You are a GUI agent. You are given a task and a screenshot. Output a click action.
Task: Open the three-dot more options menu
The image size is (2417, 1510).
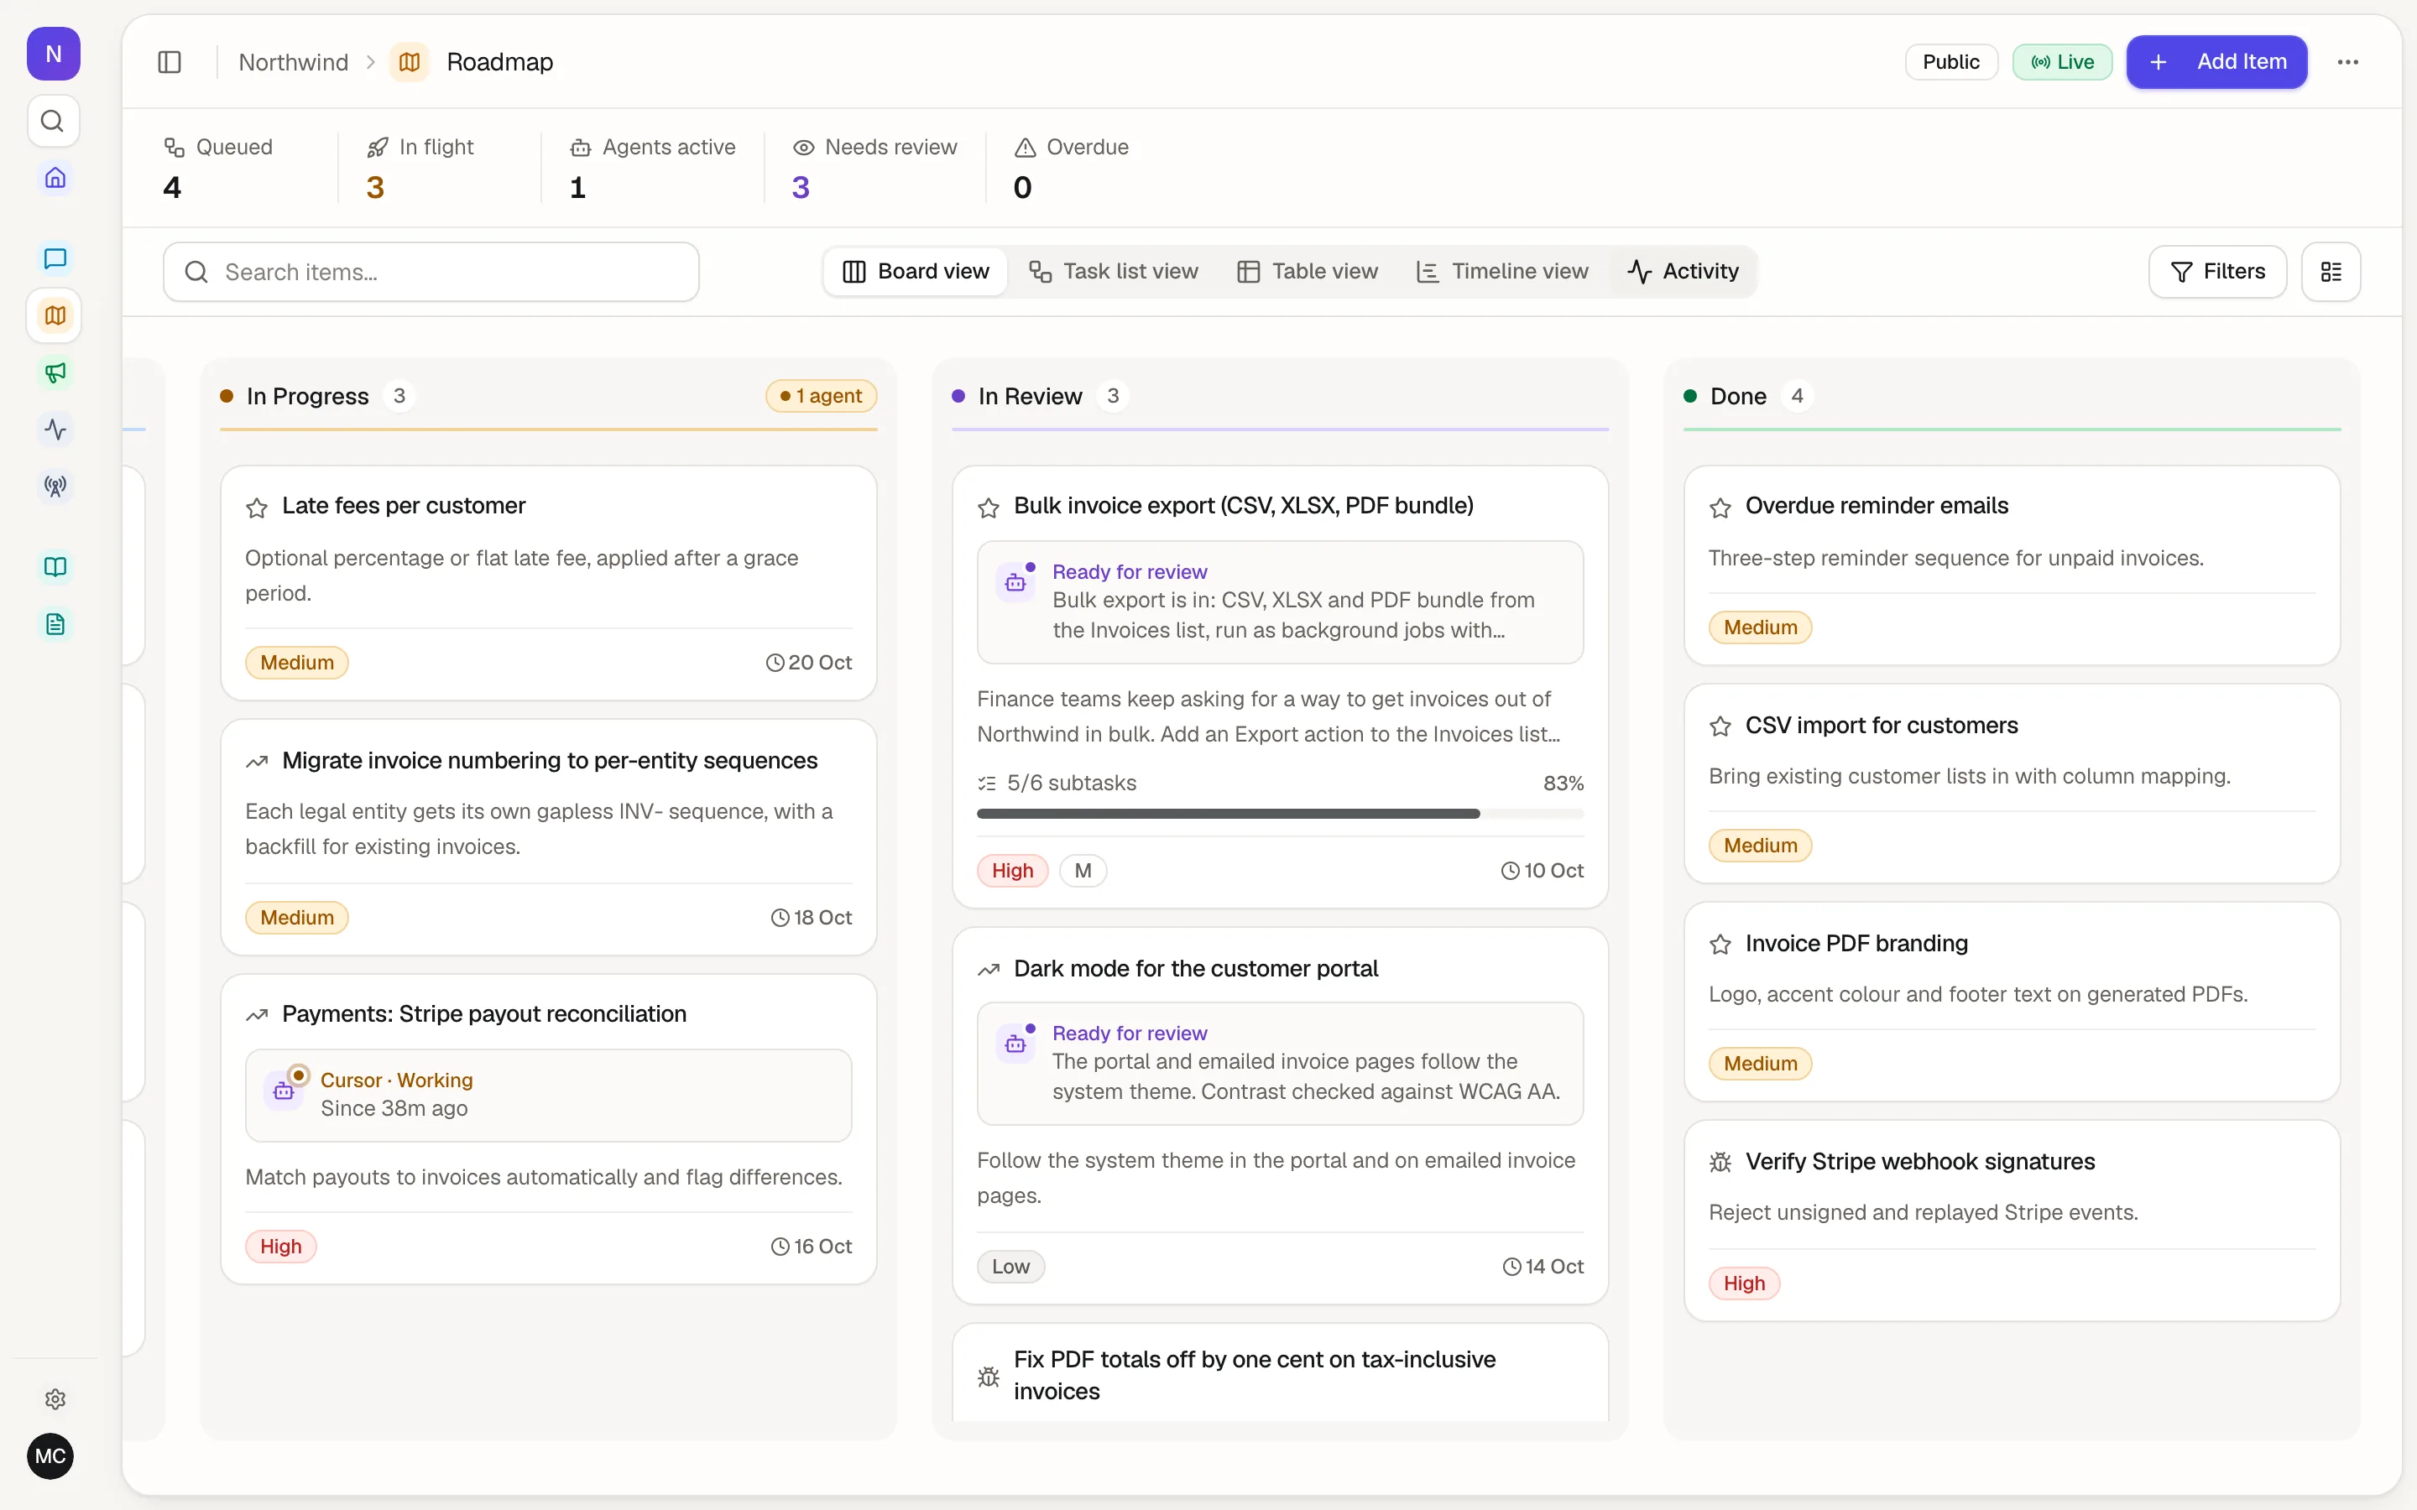coord(2348,62)
